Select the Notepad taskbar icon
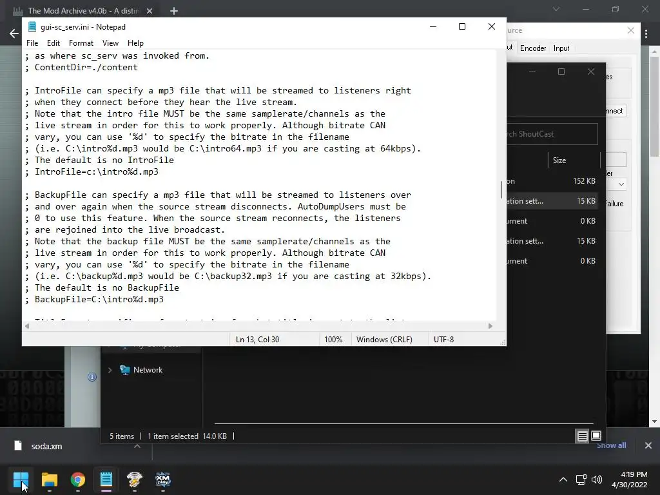The height and width of the screenshot is (495, 660). (106, 480)
